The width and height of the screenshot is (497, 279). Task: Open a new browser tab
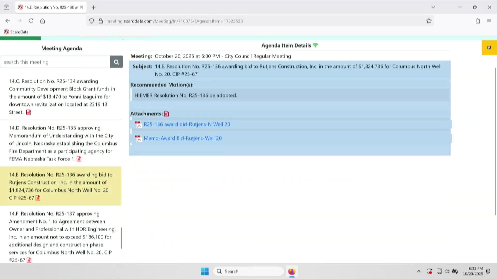[x=93, y=7]
